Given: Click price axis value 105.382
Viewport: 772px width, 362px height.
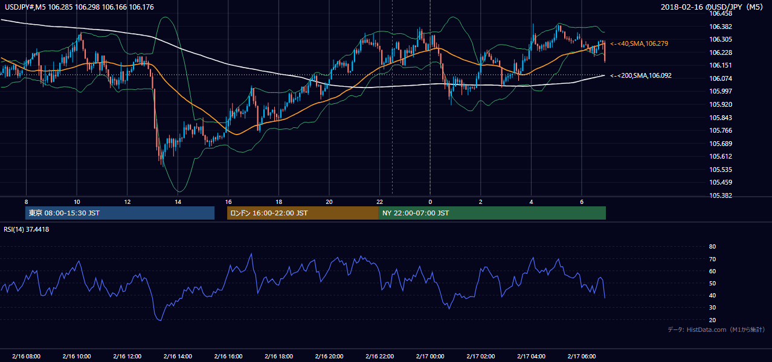Looking at the screenshot, I should tap(721, 195).
